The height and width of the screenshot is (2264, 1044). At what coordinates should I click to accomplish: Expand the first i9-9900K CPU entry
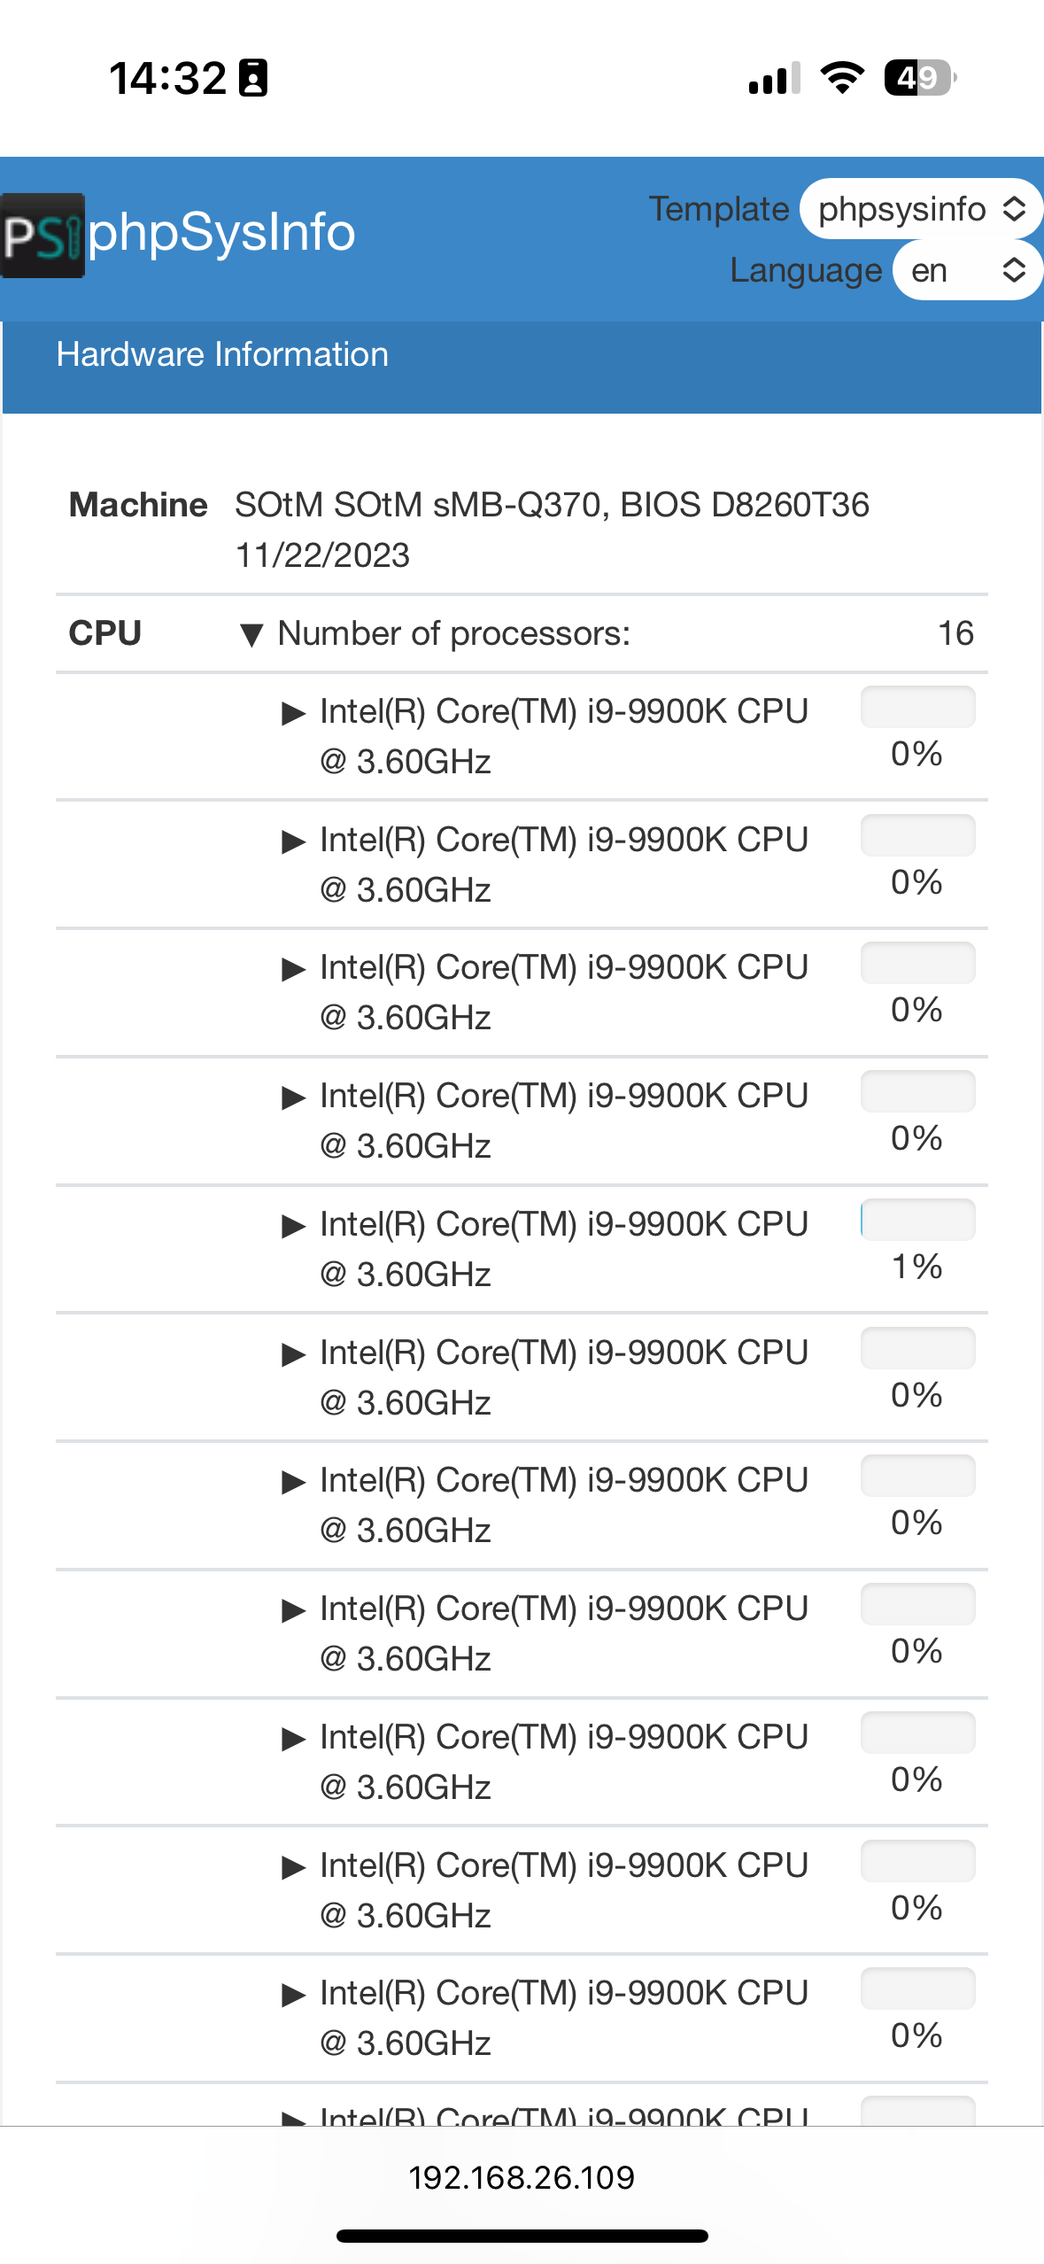(293, 713)
